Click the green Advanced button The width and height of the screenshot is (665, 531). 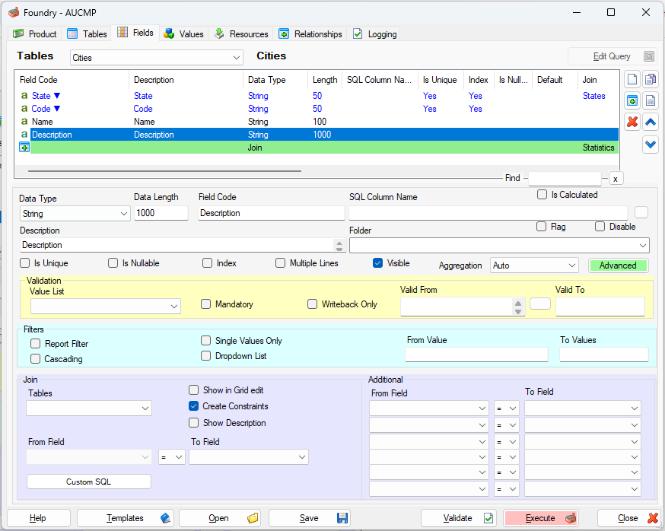[x=618, y=265]
